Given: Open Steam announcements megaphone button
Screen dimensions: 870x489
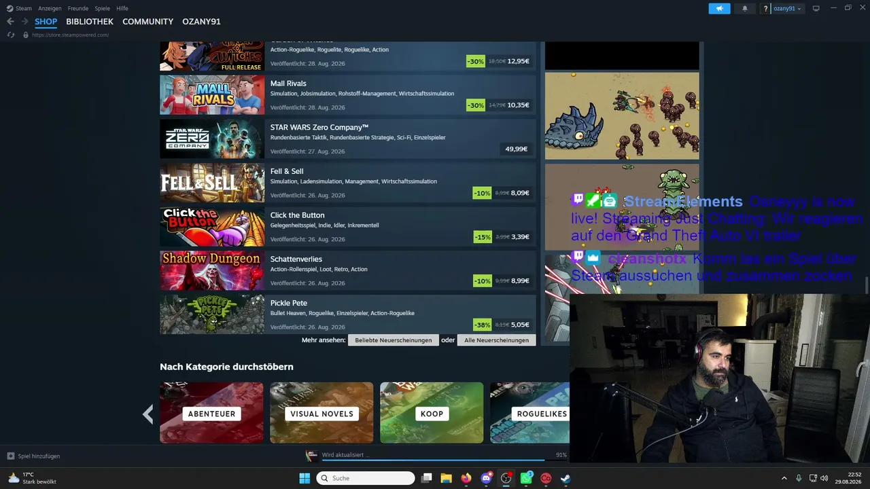Looking at the screenshot, I should pyautogui.click(x=719, y=8).
